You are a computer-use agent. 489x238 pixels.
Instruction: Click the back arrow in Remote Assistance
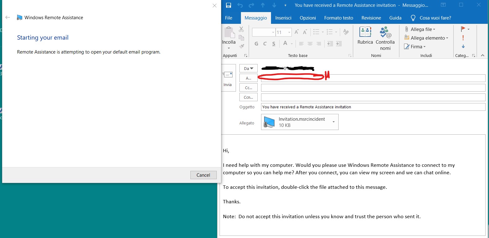tap(8, 18)
